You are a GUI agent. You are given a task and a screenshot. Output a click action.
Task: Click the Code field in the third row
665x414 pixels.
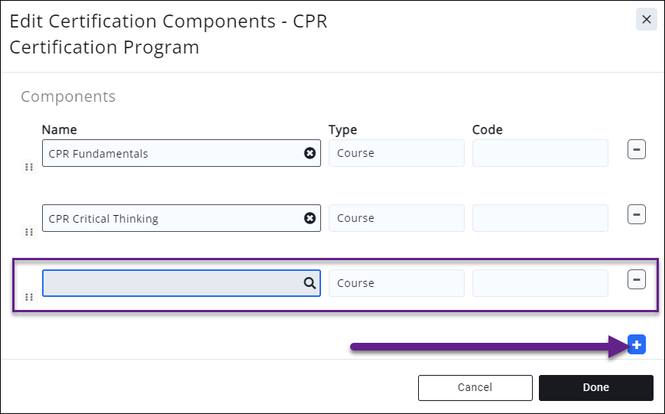pos(540,283)
